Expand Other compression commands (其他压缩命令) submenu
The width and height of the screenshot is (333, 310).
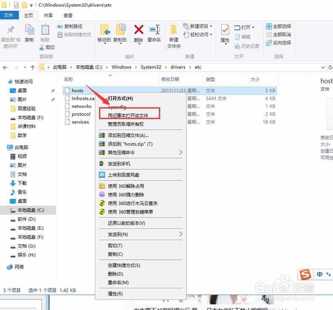click(x=141, y=152)
